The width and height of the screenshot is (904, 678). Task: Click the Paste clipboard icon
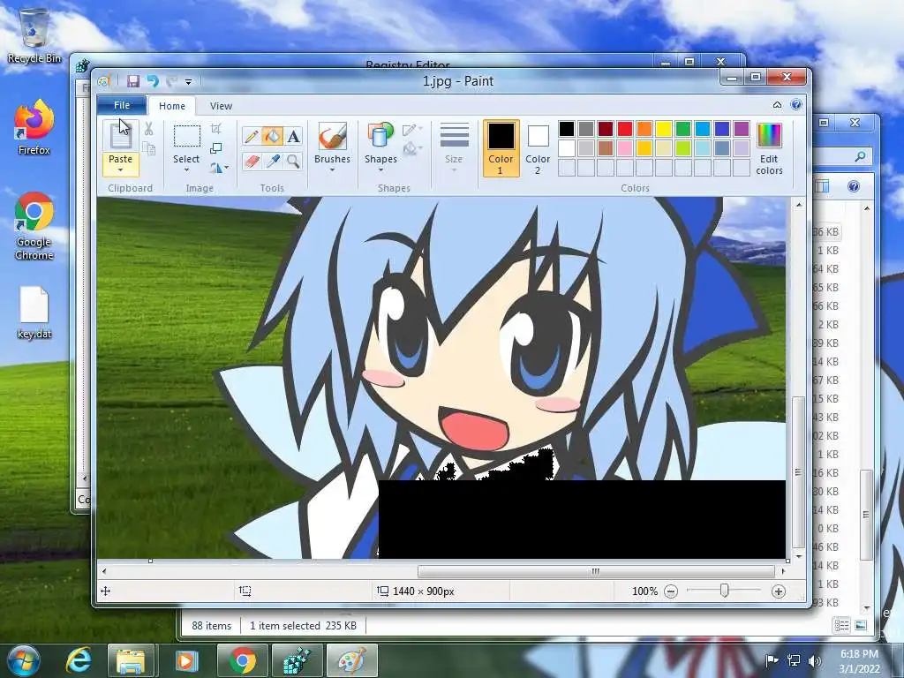click(120, 136)
